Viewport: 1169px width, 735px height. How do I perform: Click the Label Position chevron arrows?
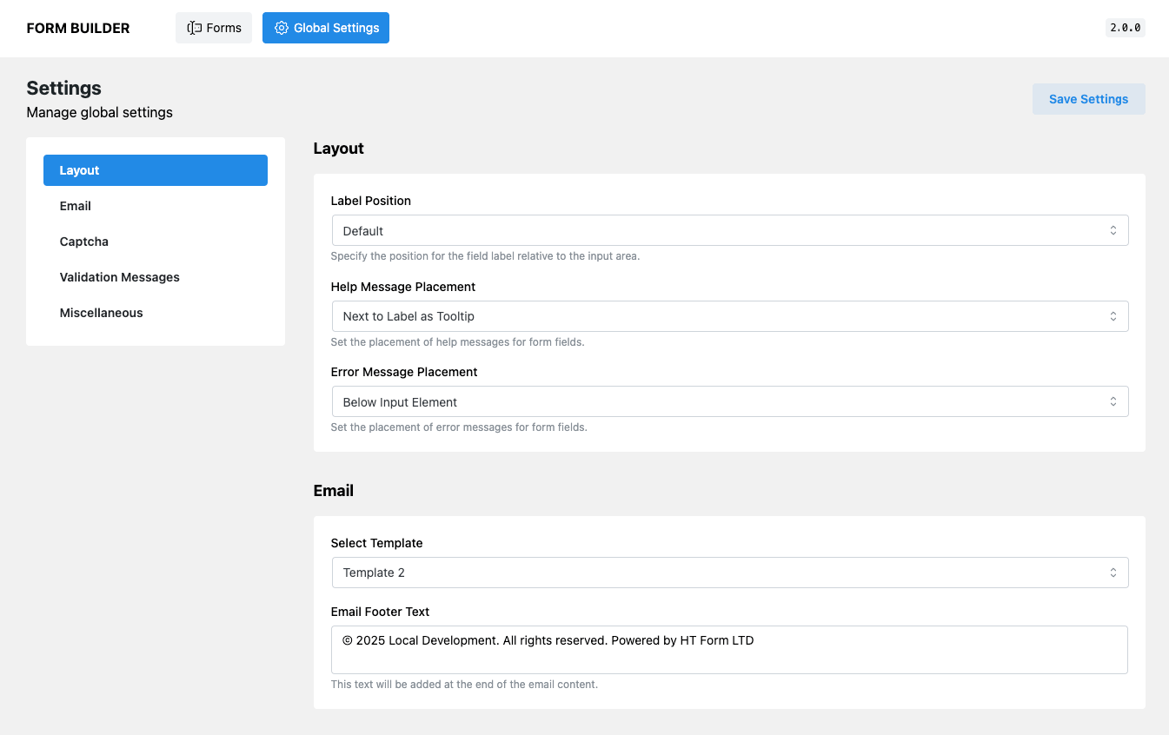click(x=1113, y=230)
